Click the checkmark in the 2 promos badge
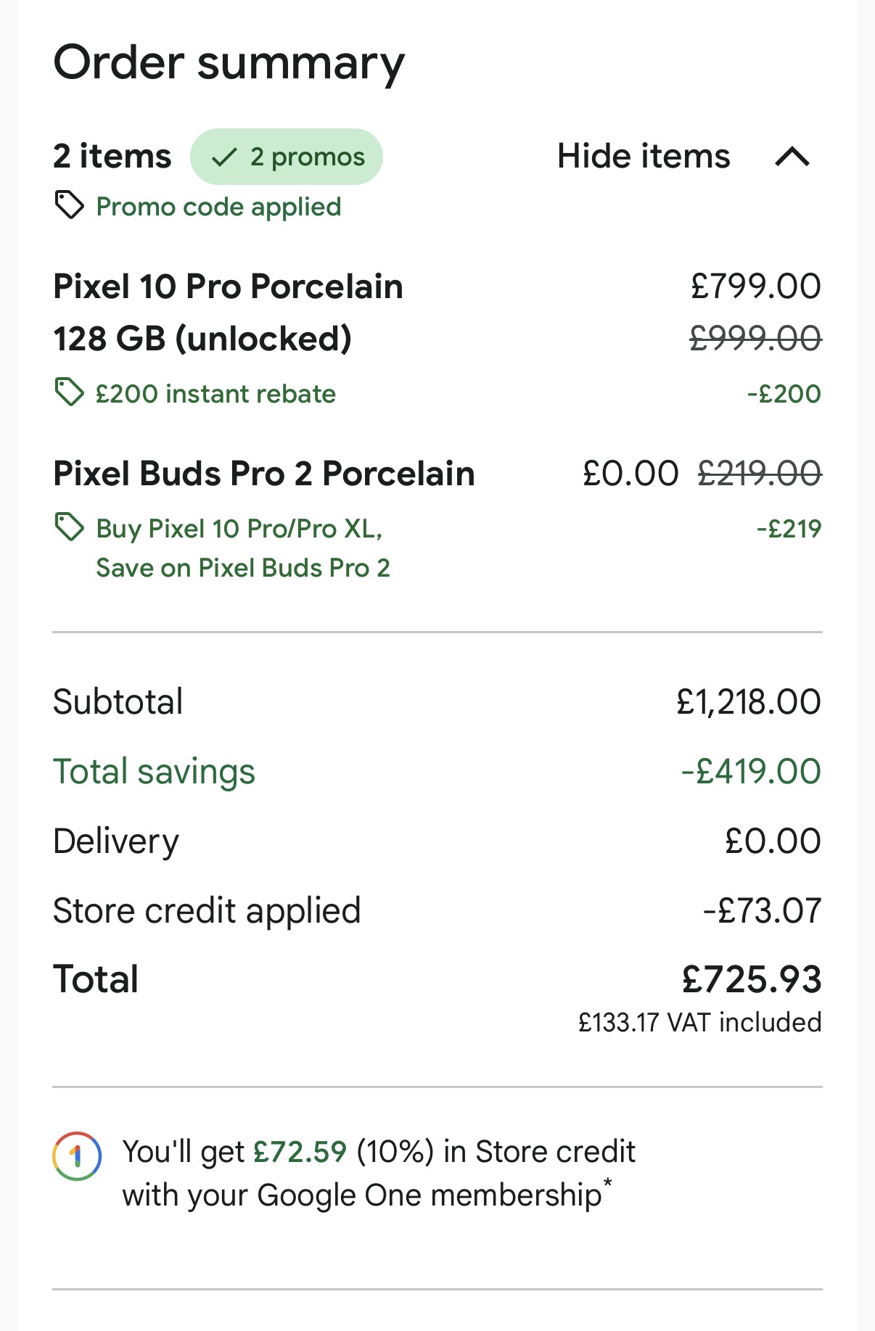875x1331 pixels. pyautogui.click(x=224, y=157)
